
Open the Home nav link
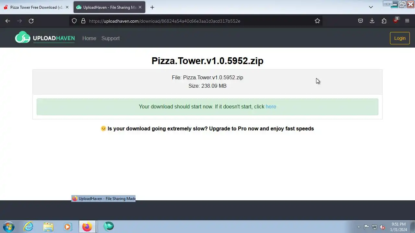pos(89,38)
